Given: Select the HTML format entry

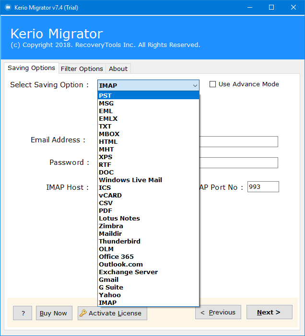Looking at the screenshot, I should coord(148,142).
